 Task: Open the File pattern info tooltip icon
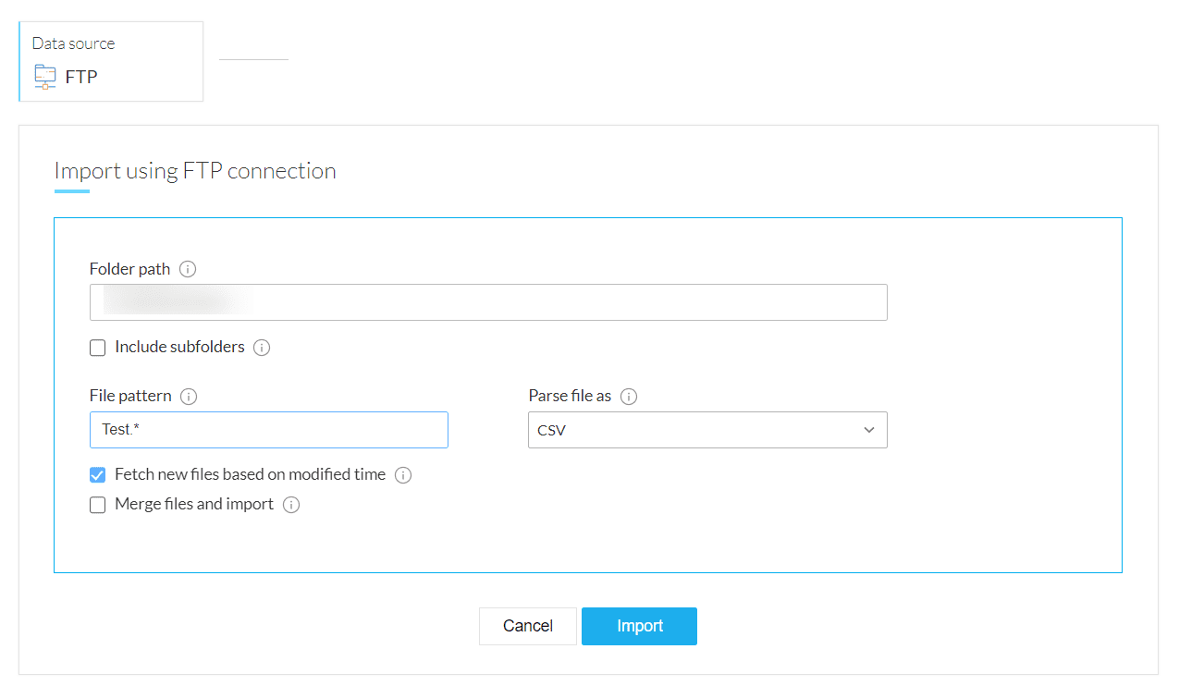189,397
